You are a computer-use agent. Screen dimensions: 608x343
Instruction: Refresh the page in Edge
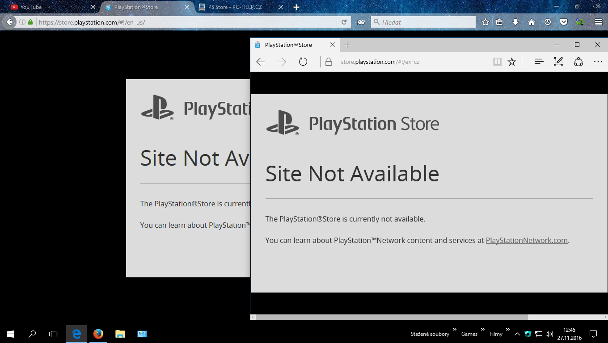point(303,62)
